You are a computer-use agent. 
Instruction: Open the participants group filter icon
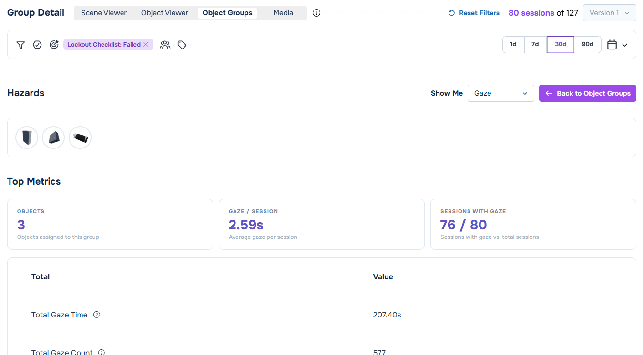165,45
